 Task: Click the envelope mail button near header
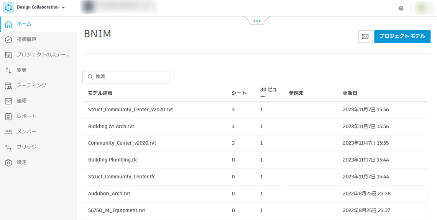tap(365, 37)
